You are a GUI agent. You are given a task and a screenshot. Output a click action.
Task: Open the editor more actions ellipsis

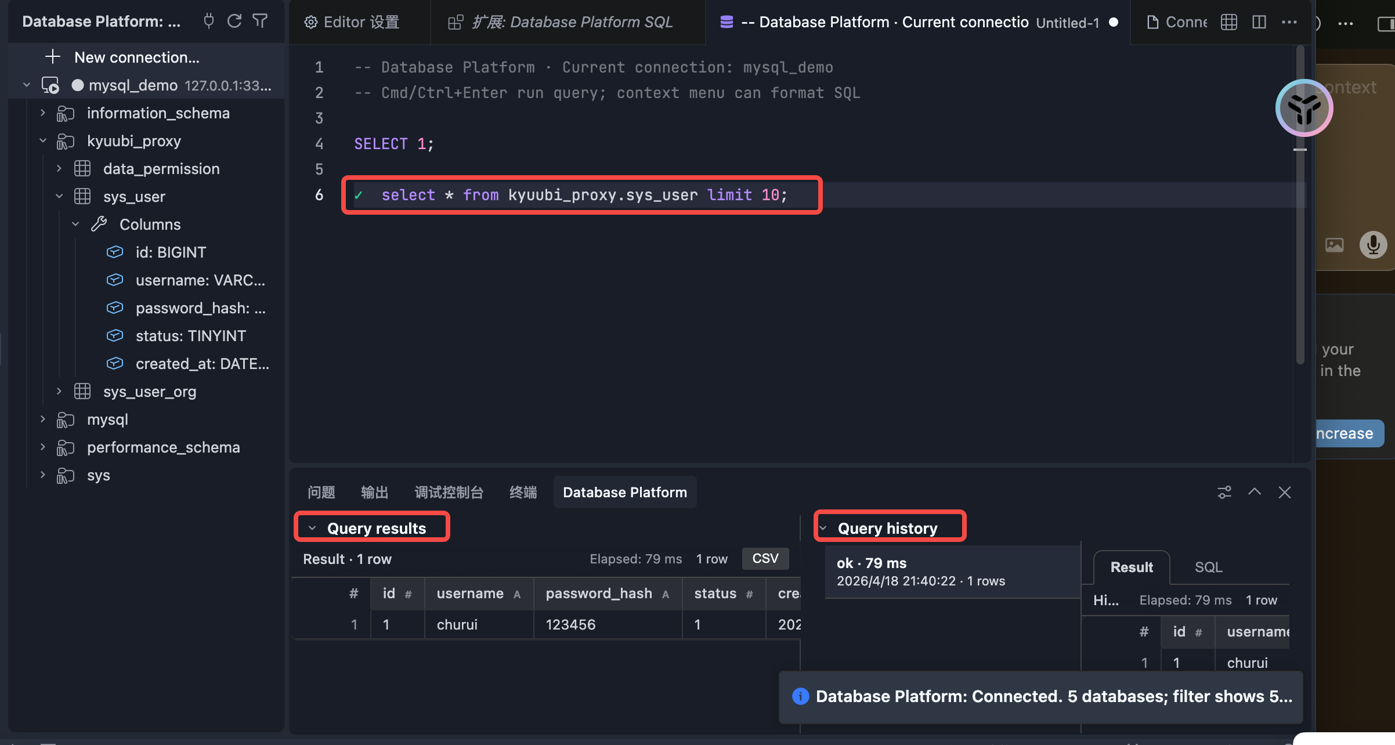[x=1289, y=22]
